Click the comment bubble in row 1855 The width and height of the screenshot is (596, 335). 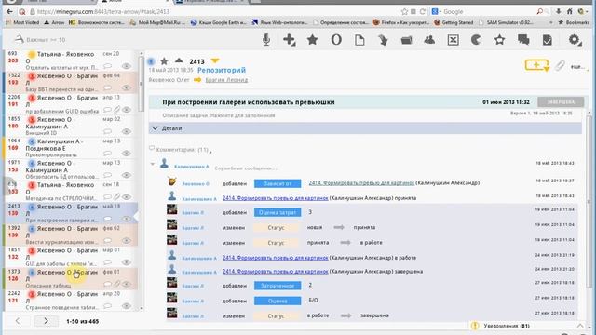point(108,131)
